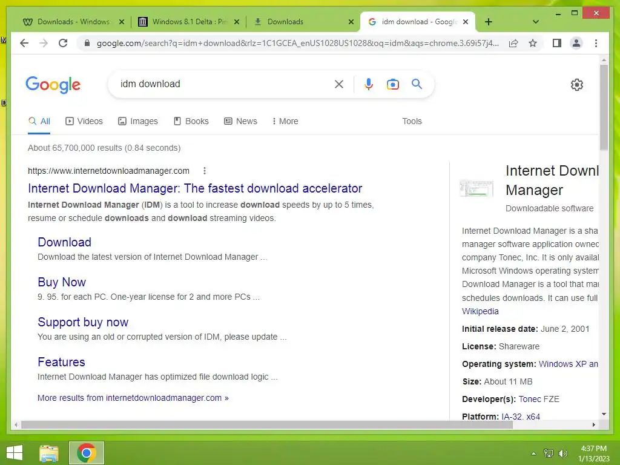Expand the tab search chevron
Image resolution: width=620 pixels, height=465 pixels.
535,22
